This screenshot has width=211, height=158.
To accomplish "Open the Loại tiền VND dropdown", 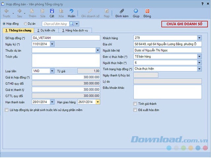I will pyautogui.click(x=52, y=71).
